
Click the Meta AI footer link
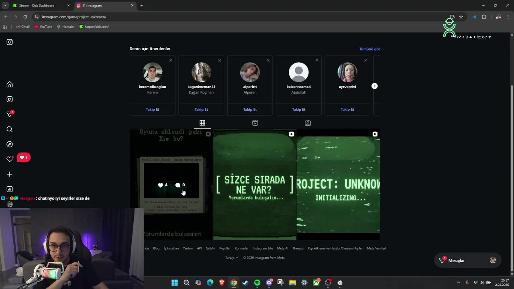(283, 248)
